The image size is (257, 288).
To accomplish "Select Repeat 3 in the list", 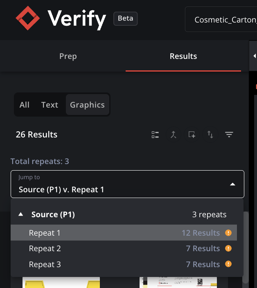I will click(124, 264).
